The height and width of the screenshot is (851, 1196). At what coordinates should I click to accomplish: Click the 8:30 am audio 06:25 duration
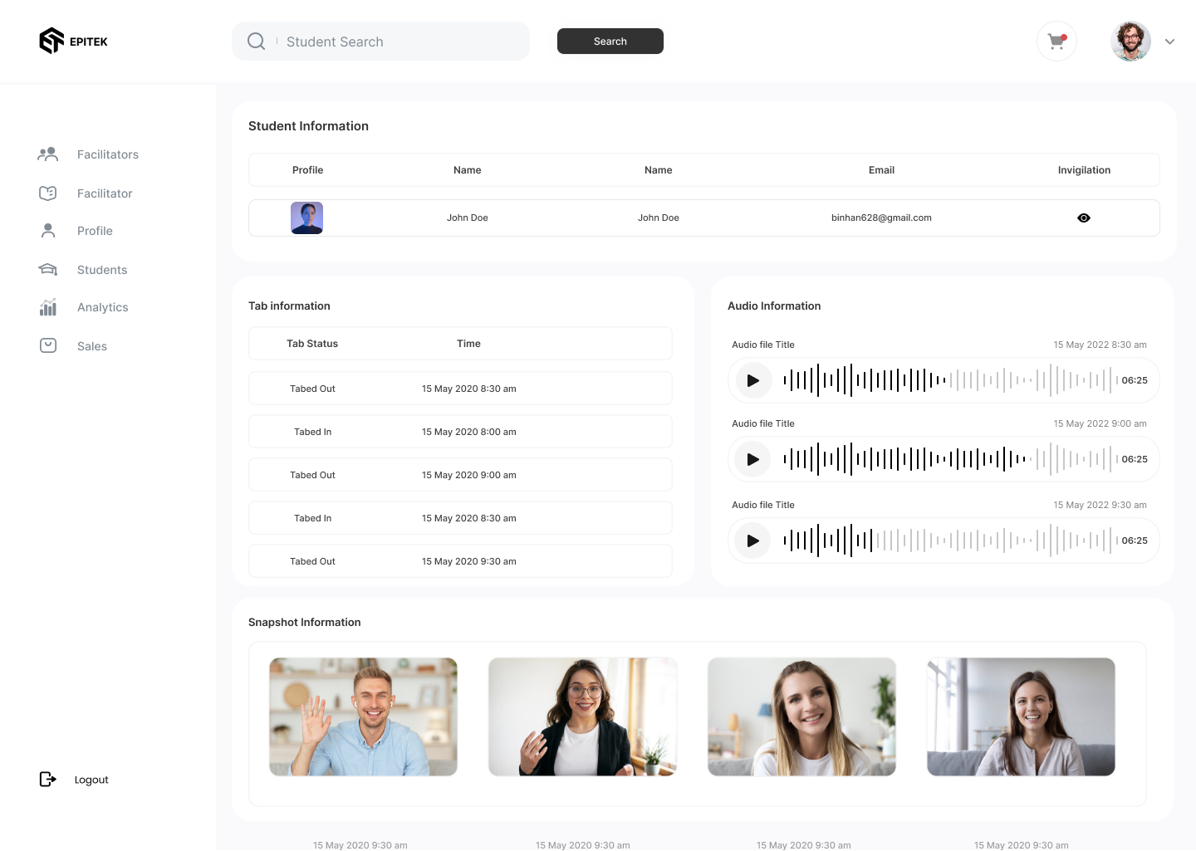click(x=1135, y=380)
